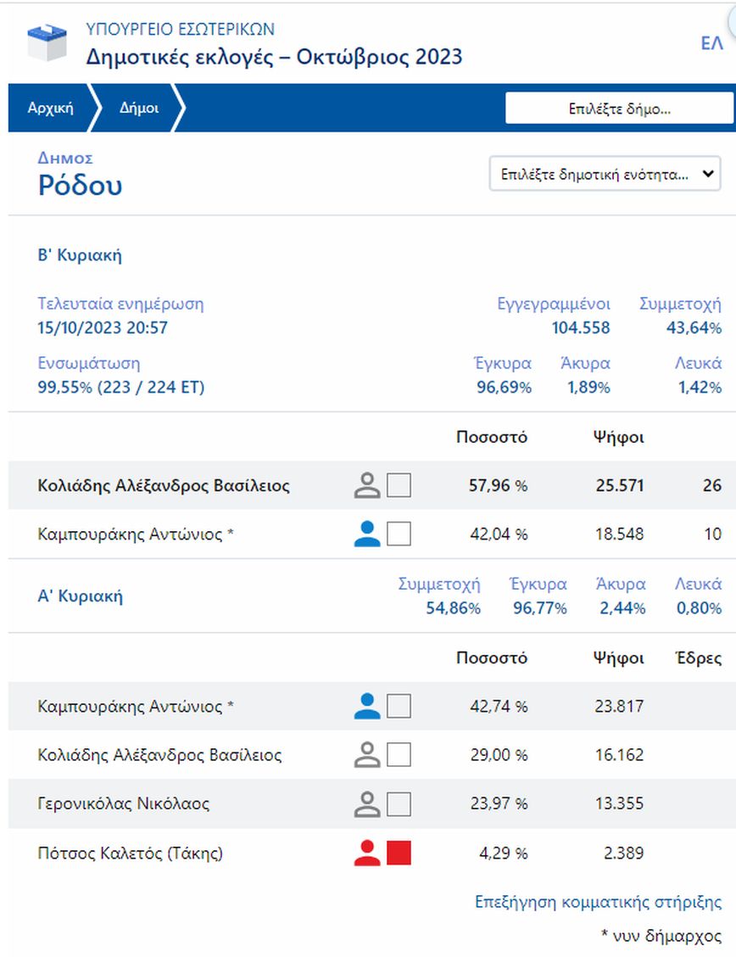This screenshot has height=957, width=736.
Task: Click the ΕΛ language switch
Action: [x=711, y=43]
